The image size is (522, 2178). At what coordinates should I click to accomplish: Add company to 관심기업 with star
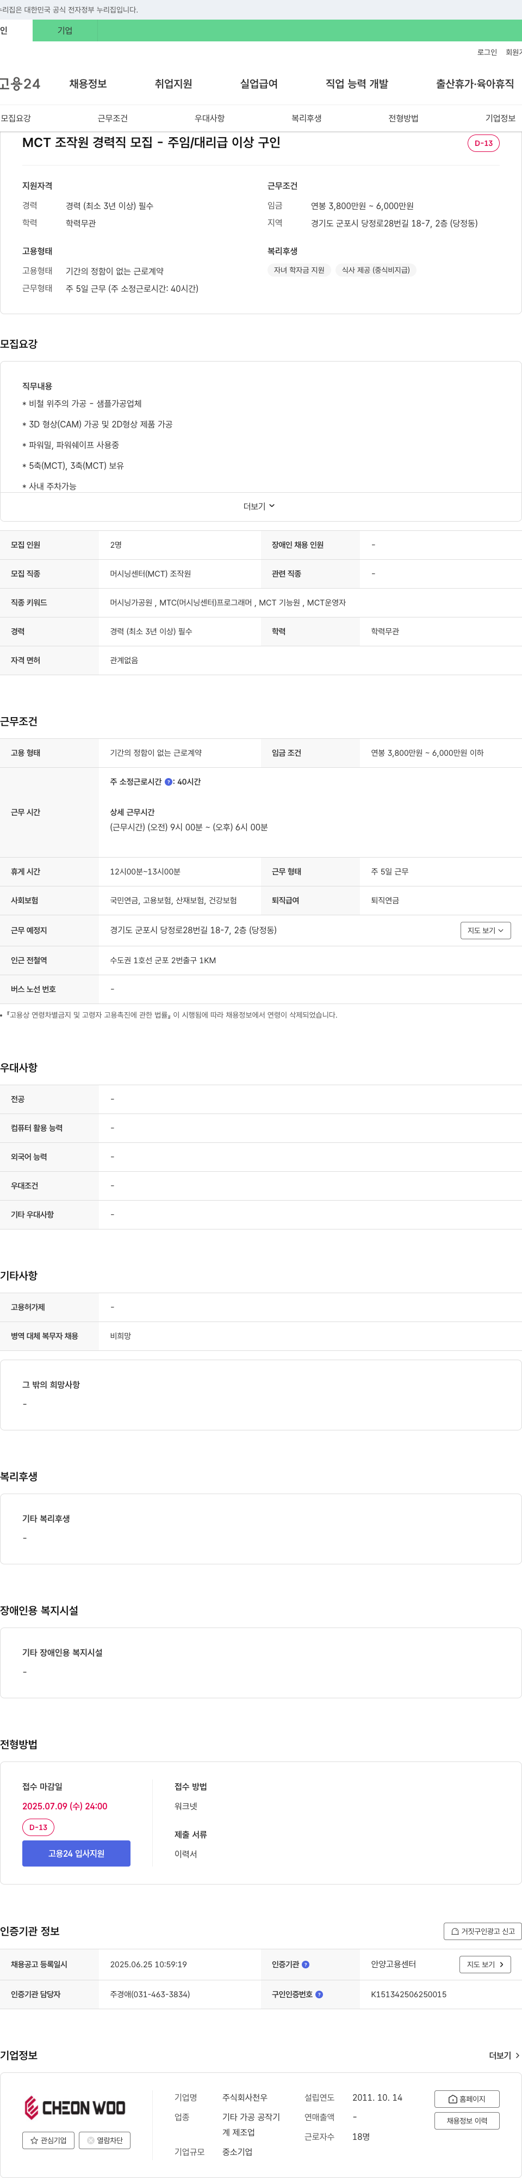point(47,2140)
